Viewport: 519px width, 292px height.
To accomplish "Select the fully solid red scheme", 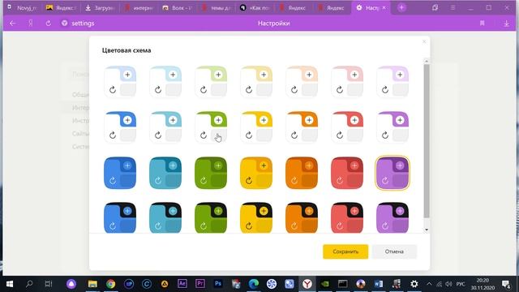I will (x=347, y=173).
